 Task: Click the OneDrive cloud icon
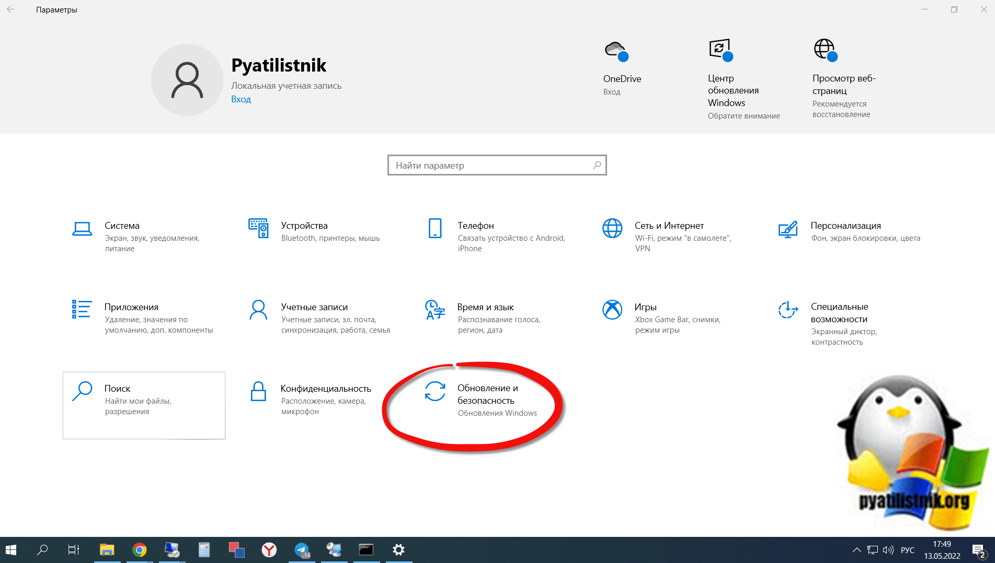click(x=616, y=51)
